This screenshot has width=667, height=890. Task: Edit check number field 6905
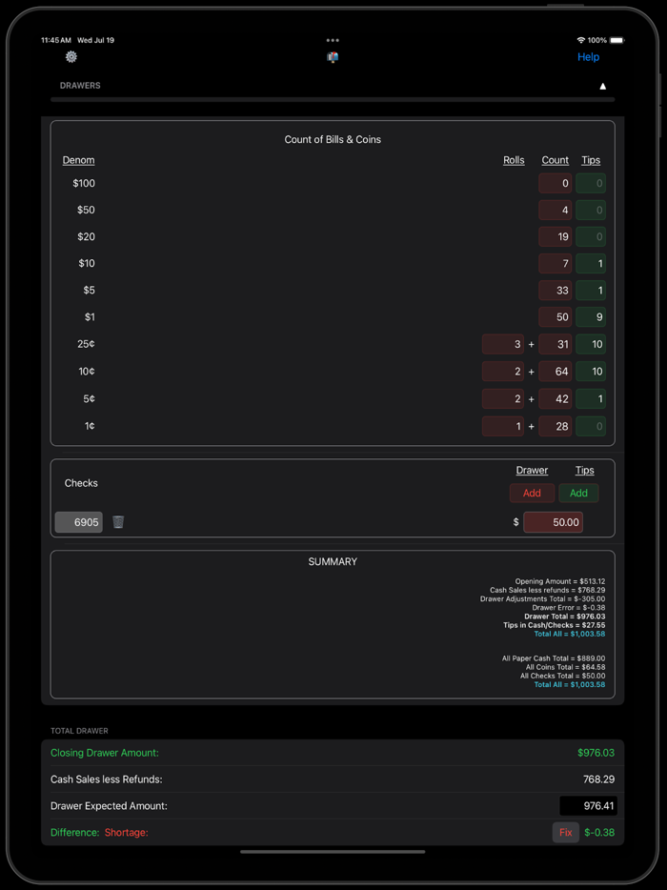79,522
